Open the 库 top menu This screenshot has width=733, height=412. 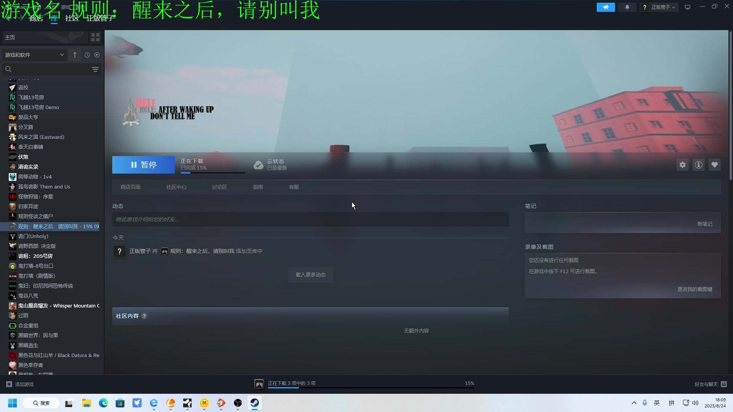tap(54, 18)
